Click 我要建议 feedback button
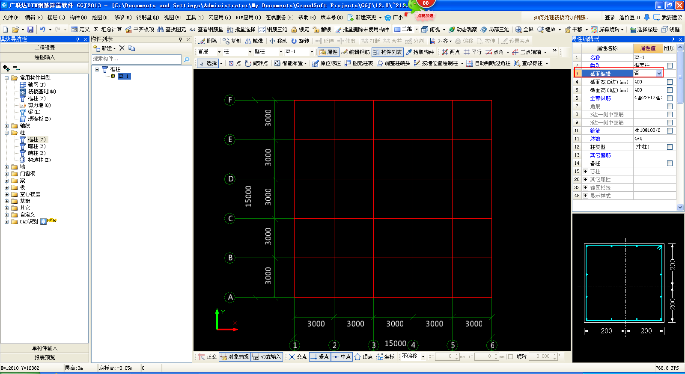Image resolution: width=685 pixels, height=374 pixels. click(x=668, y=18)
